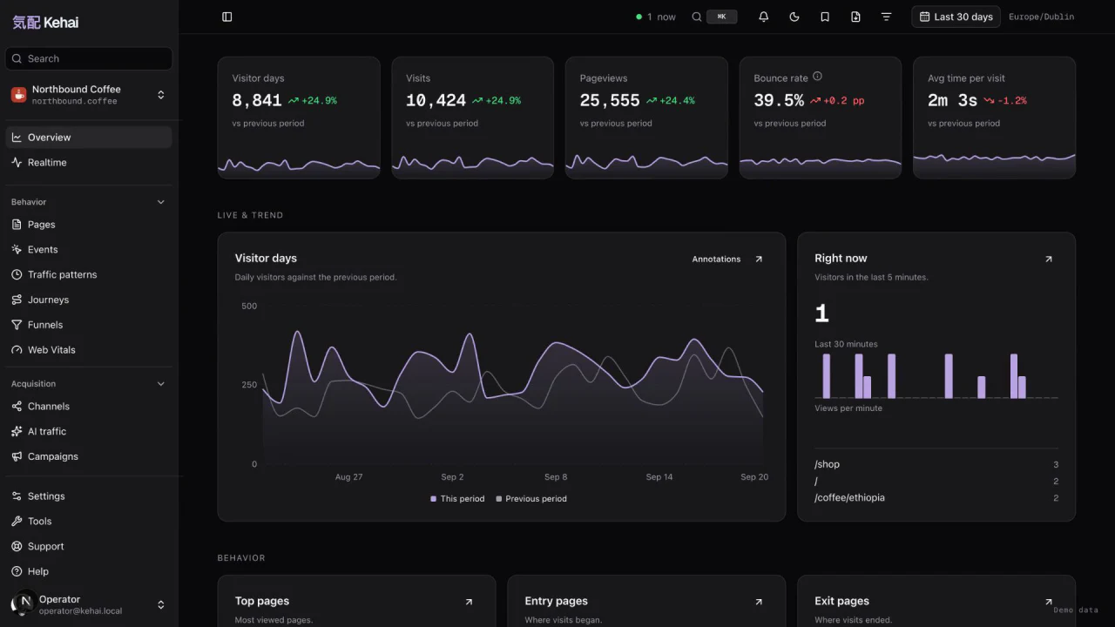
Task: Click the Events sparkle icon in sidebar
Action: click(x=17, y=250)
